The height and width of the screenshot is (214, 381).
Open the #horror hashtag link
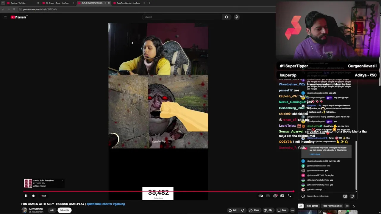tap(107, 204)
